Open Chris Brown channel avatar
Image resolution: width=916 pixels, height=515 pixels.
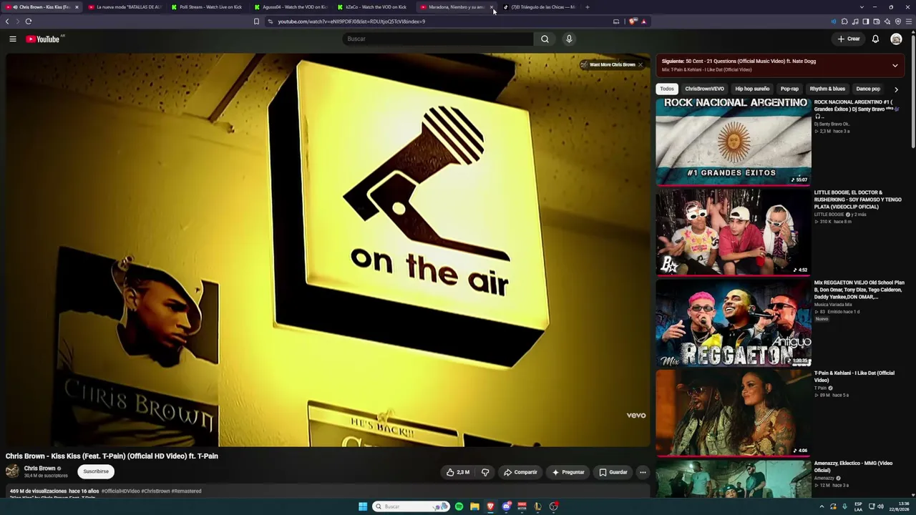point(12,471)
